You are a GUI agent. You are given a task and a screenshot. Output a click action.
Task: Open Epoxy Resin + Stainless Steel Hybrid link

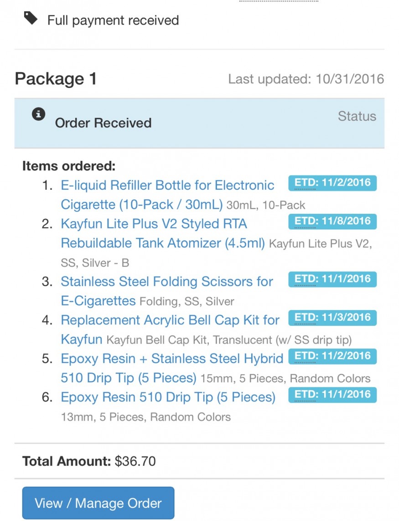[172, 359]
